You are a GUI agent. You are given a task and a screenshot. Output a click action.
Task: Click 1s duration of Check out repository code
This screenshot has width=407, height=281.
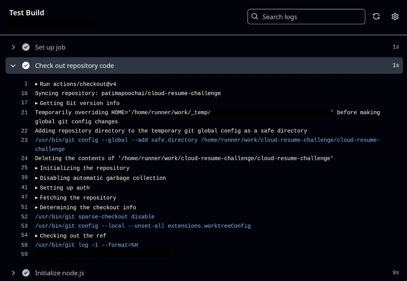[396, 65]
